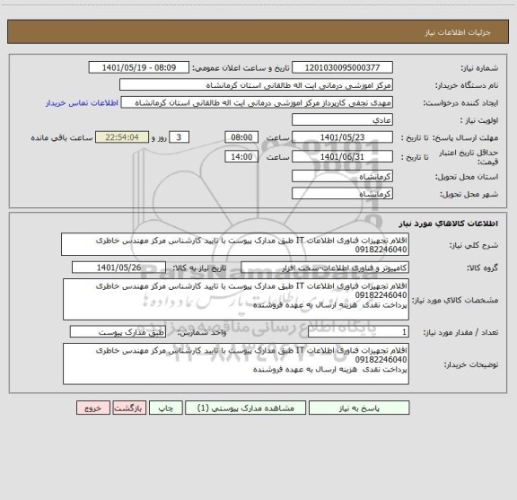
Task: Click price validity date 1401/06/31
Action: (342, 157)
